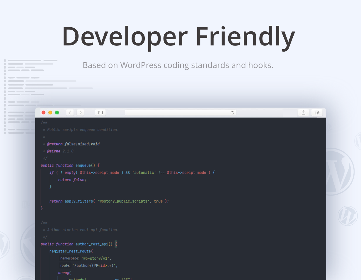Open the share icon in browser toolbar
This screenshot has height=280, width=361.
point(304,113)
